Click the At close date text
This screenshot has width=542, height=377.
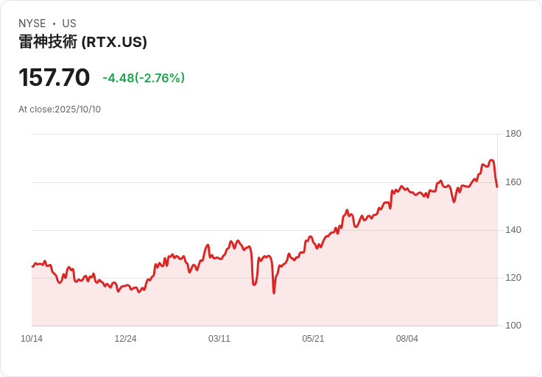[x=60, y=109]
